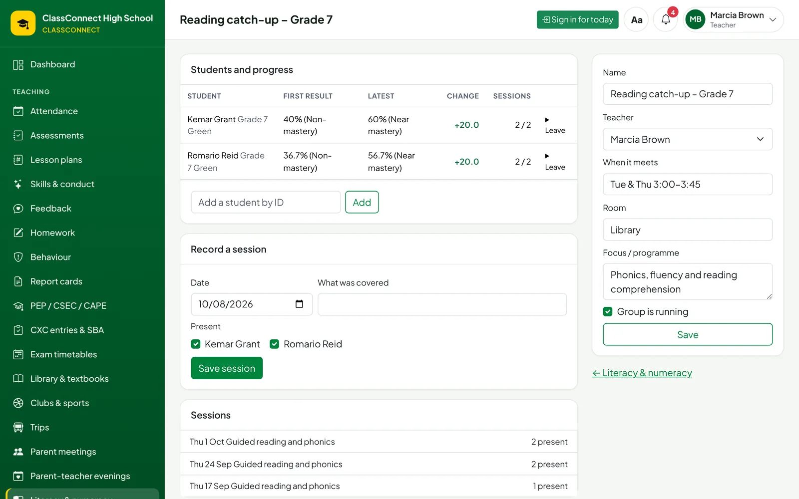Image resolution: width=799 pixels, height=499 pixels.
Task: Save the group details
Action: click(x=688, y=334)
